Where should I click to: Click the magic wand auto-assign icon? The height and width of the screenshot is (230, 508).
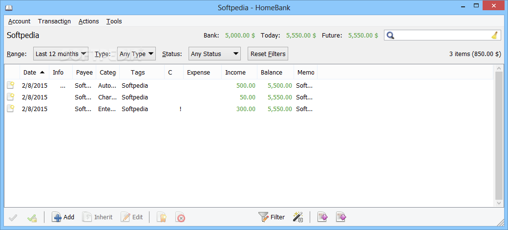[298, 217]
